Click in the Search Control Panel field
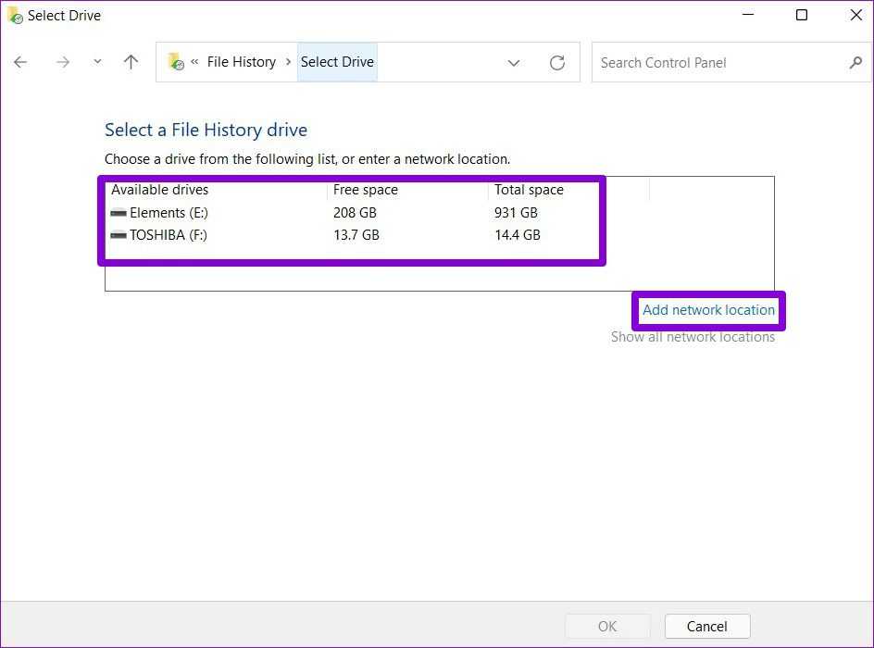Viewport: 874px width, 648px height. (718, 63)
